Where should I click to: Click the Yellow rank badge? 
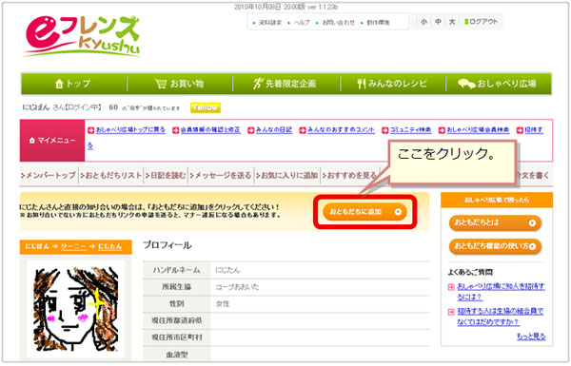[x=205, y=107]
